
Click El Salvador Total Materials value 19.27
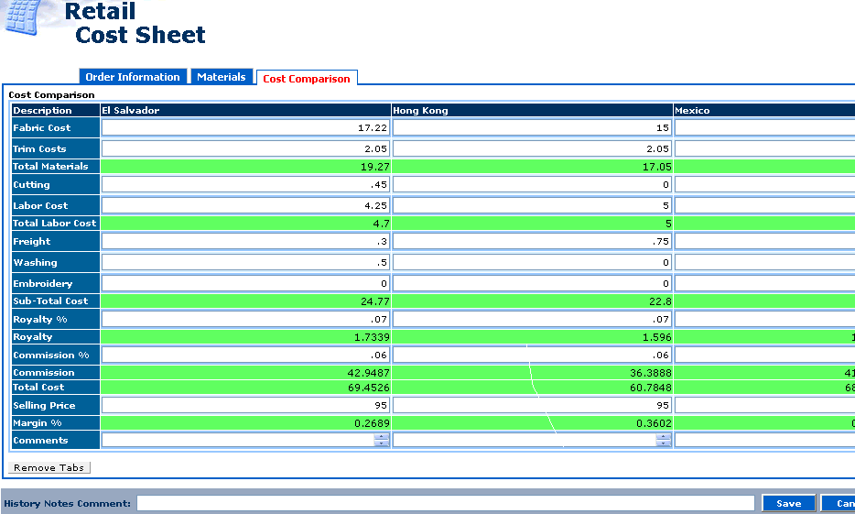coord(374,167)
